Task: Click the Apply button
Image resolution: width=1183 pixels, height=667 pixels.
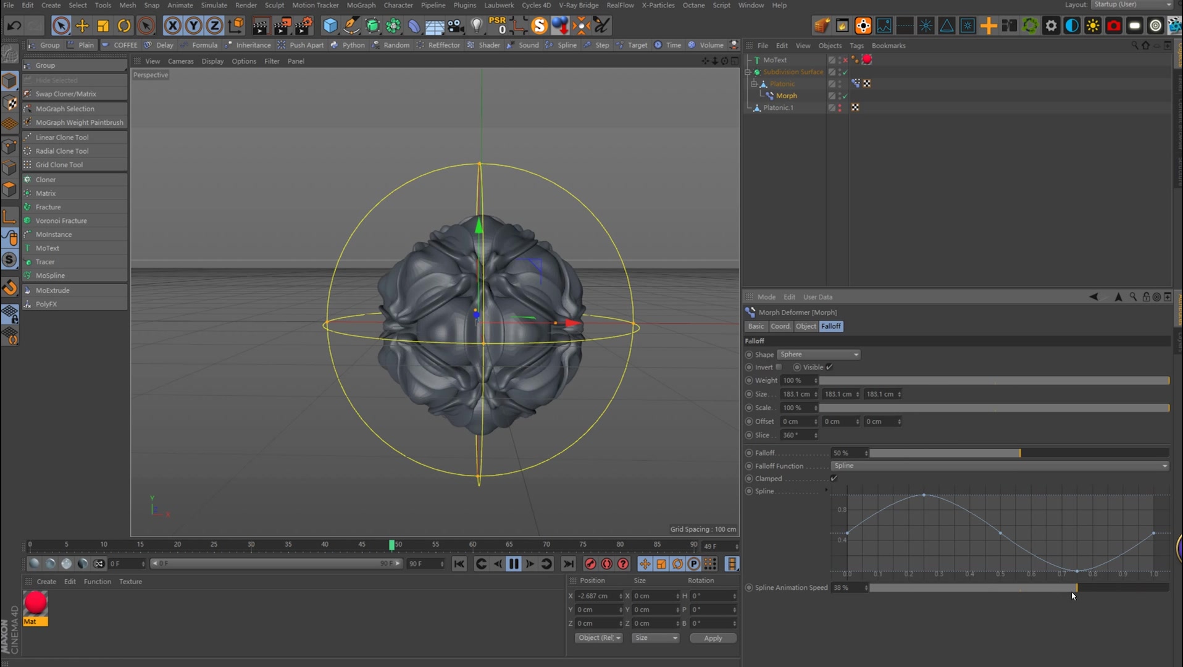Action: pyautogui.click(x=713, y=638)
